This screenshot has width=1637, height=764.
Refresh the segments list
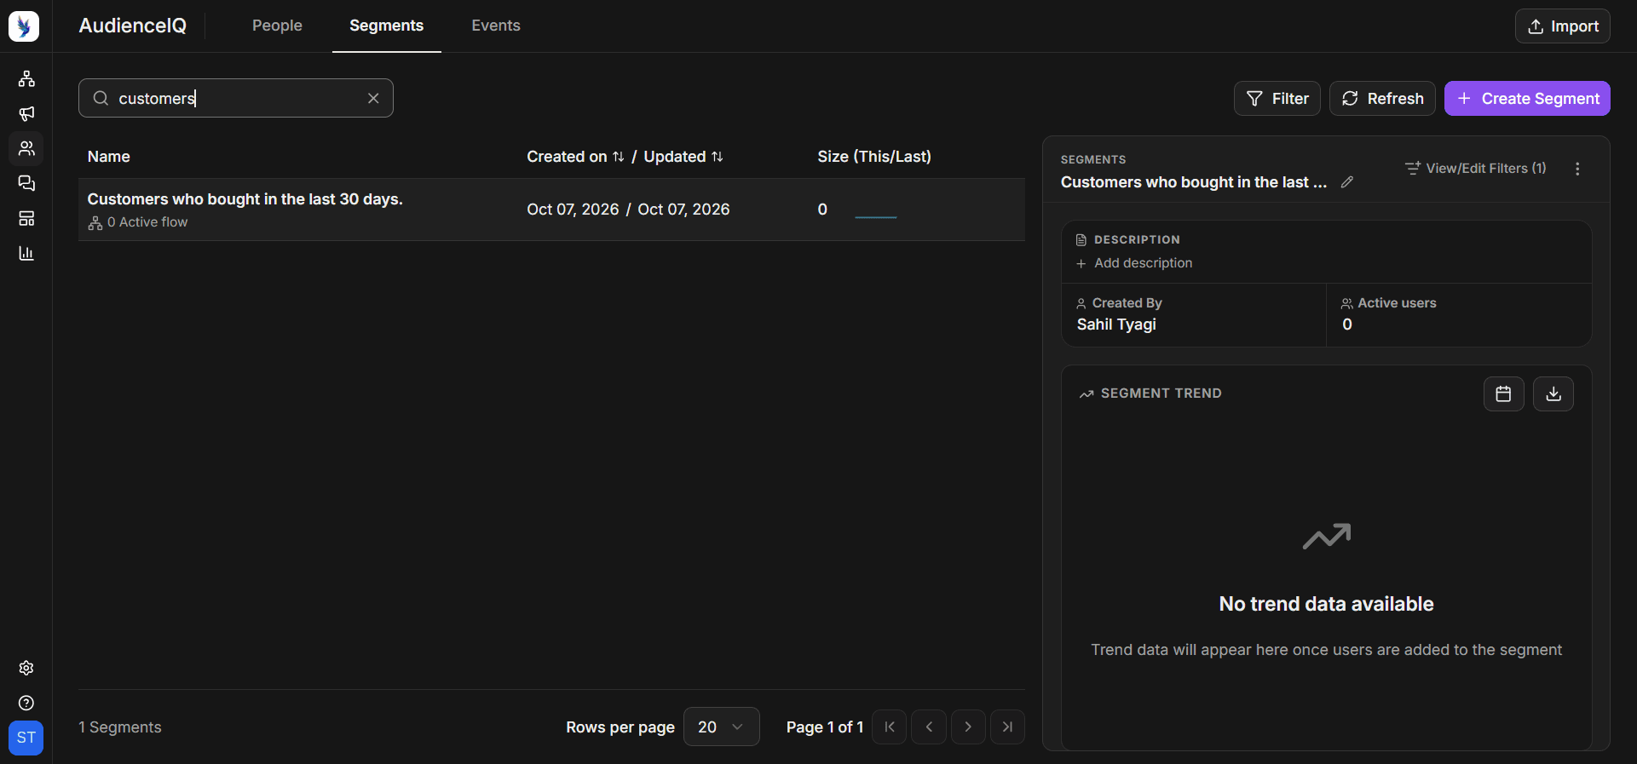click(x=1382, y=98)
